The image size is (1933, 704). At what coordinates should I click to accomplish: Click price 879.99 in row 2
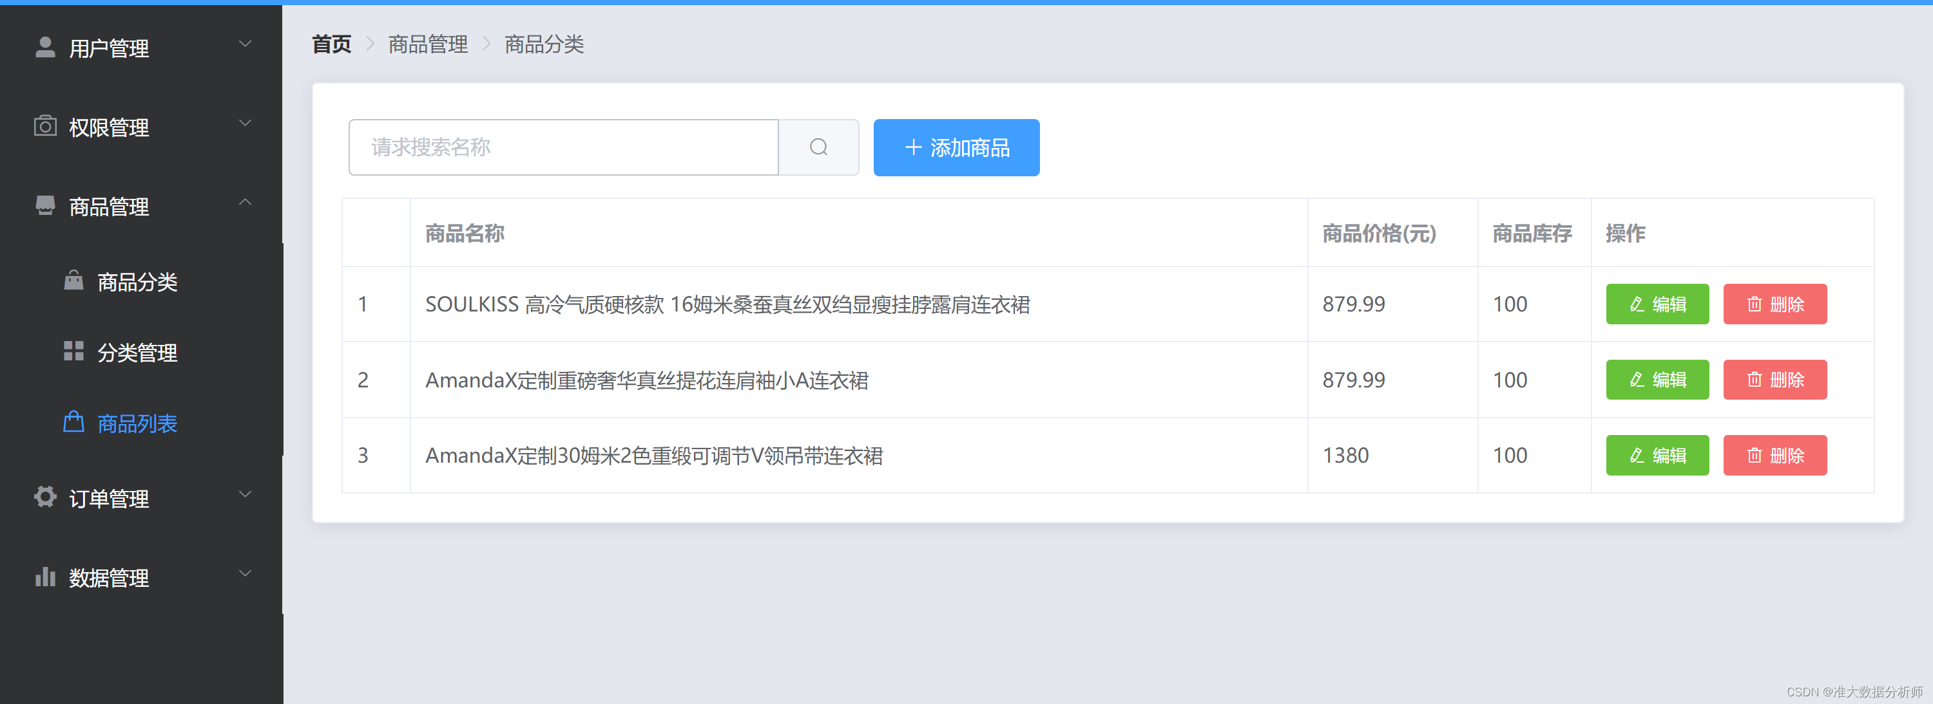point(1353,380)
